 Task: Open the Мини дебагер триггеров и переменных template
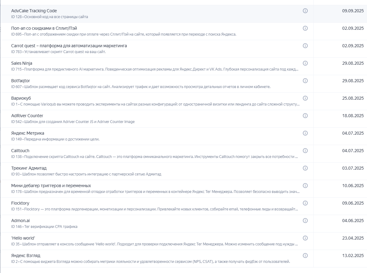coord(51,186)
